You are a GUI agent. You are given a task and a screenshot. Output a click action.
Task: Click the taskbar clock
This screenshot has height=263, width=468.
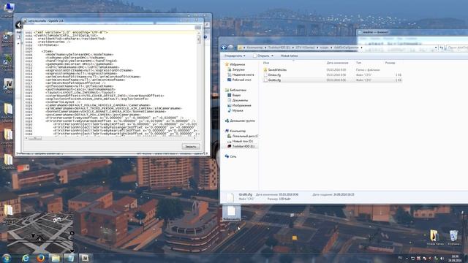click(x=455, y=258)
